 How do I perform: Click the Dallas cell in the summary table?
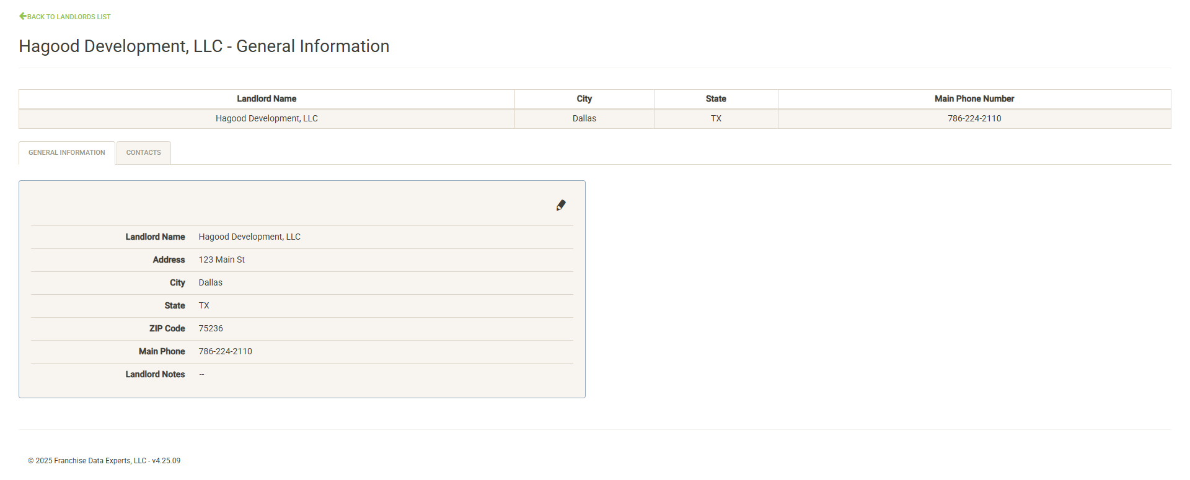584,118
